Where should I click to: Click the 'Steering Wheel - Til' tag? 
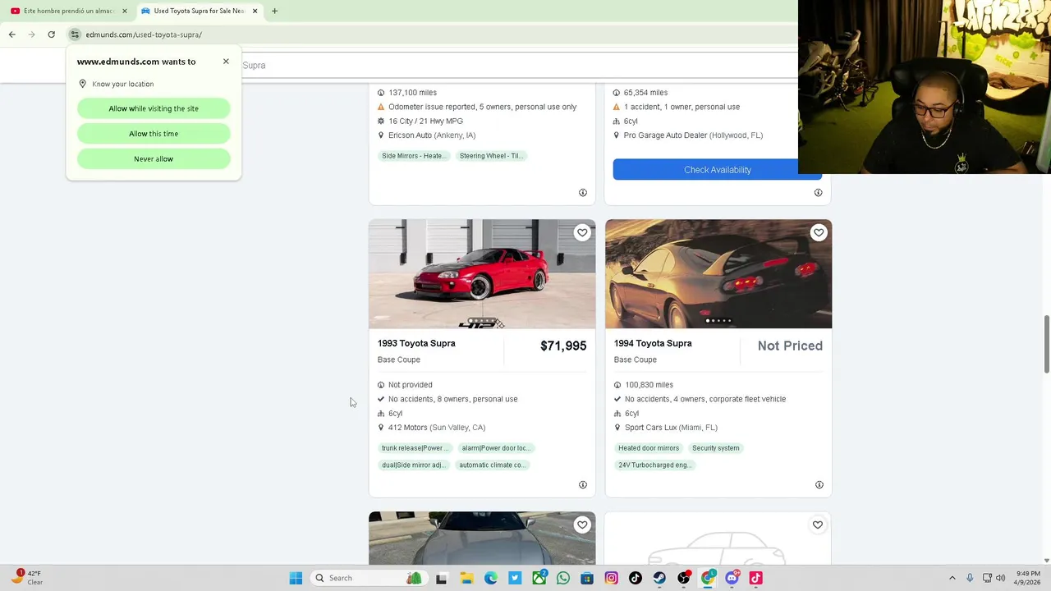click(490, 156)
